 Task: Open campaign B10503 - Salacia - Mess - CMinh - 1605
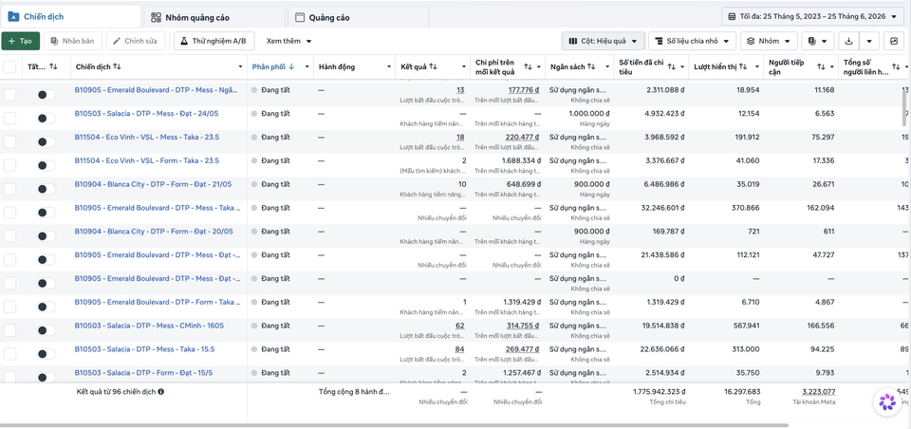149,326
